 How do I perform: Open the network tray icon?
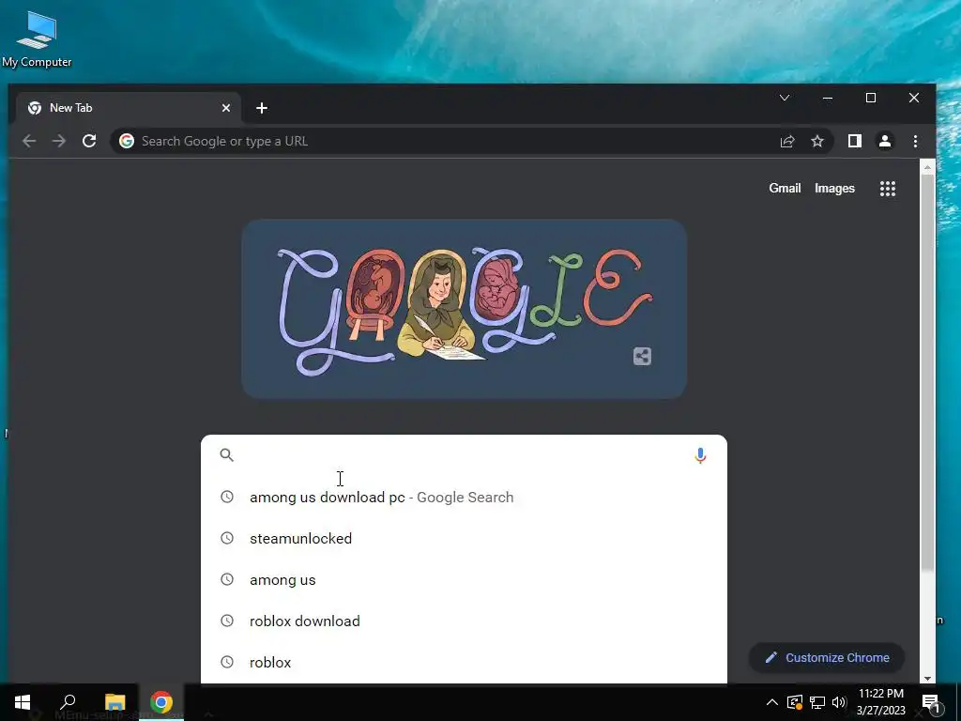817,702
